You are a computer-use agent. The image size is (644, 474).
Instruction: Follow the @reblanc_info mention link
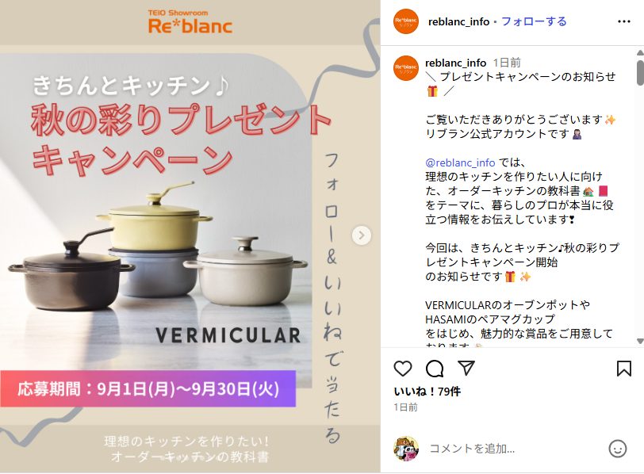[460, 162]
